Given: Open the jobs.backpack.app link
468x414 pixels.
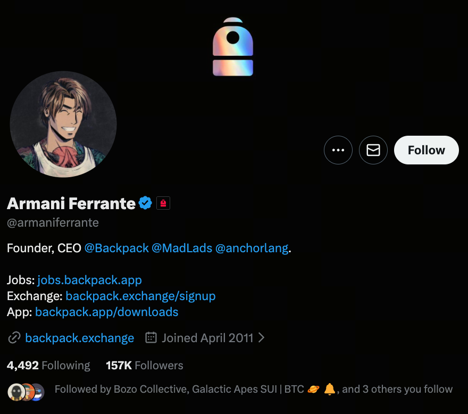Looking at the screenshot, I should [x=89, y=280].
